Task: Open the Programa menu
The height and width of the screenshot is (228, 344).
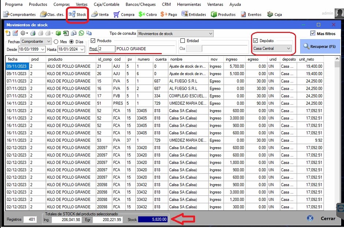Action: [14, 4]
